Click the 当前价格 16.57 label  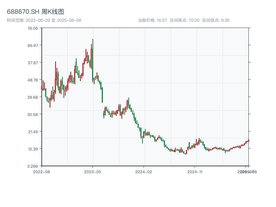[152, 20]
